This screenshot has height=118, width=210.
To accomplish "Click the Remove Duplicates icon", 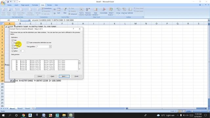I will [x=88, y=11].
